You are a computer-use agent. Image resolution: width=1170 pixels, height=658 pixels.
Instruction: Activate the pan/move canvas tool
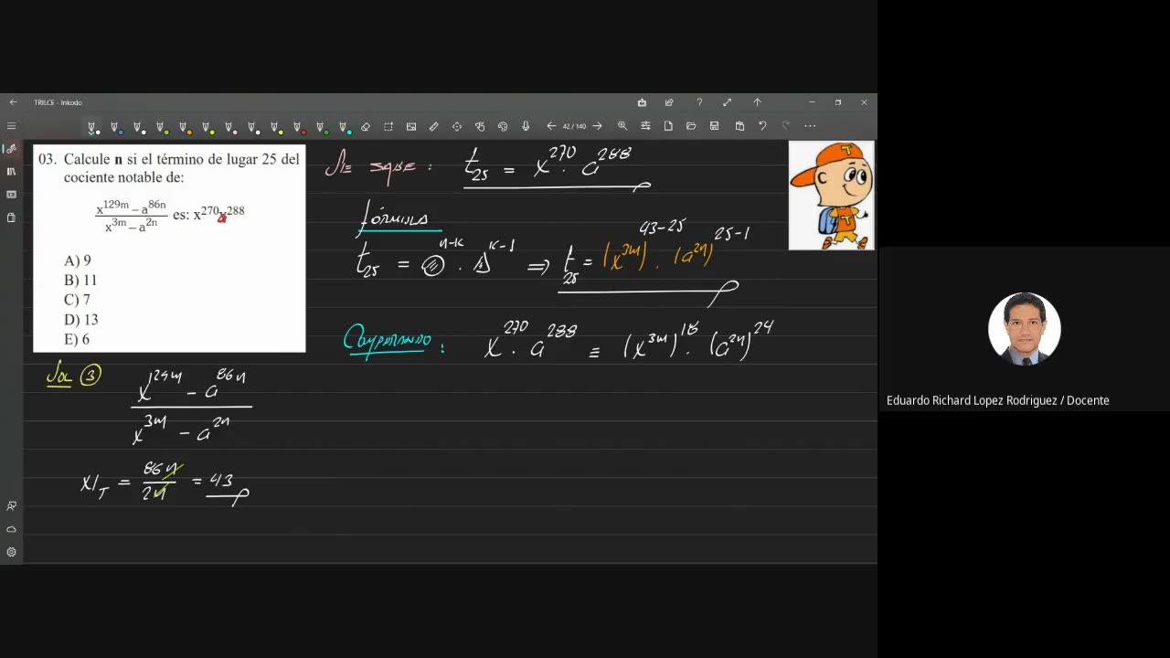(x=457, y=126)
